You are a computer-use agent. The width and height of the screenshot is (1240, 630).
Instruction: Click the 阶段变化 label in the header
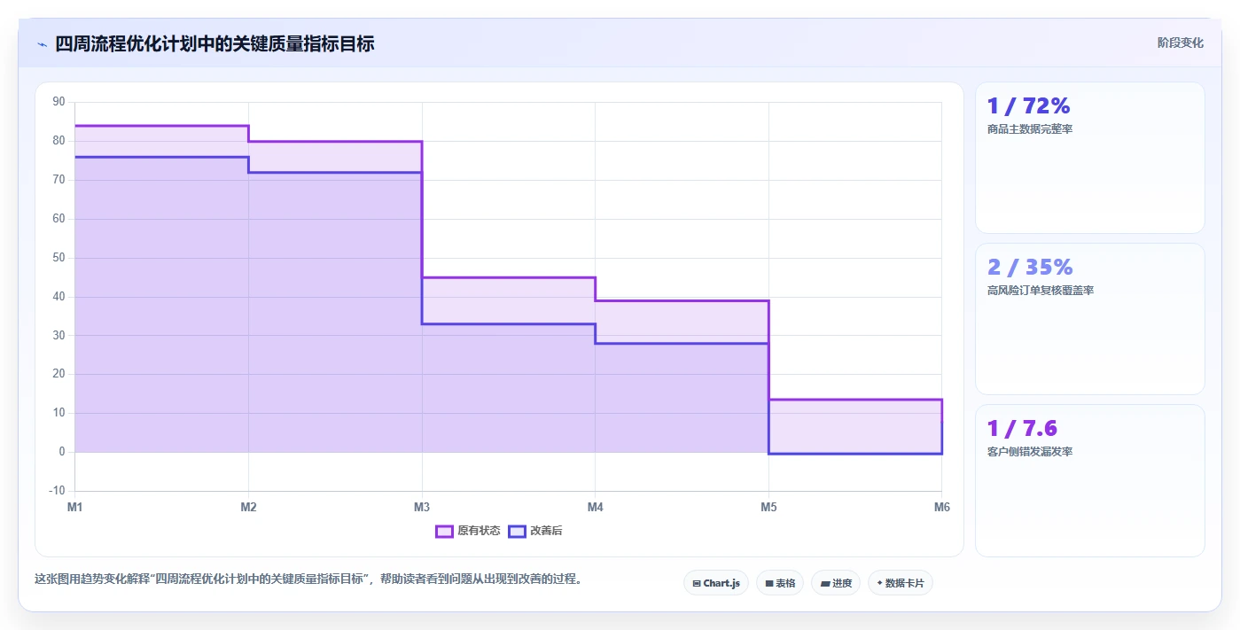point(1181,43)
